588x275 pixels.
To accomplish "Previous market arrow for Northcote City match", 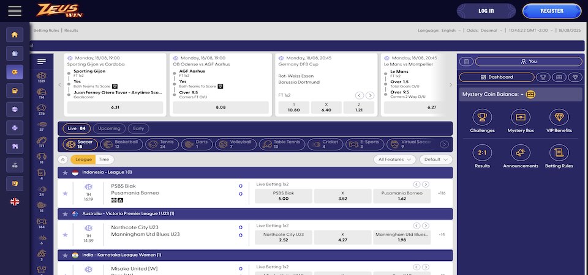I will point(417,226).
